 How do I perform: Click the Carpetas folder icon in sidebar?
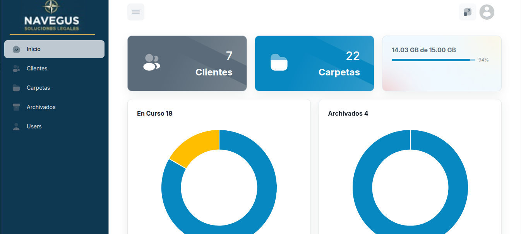[x=16, y=88]
